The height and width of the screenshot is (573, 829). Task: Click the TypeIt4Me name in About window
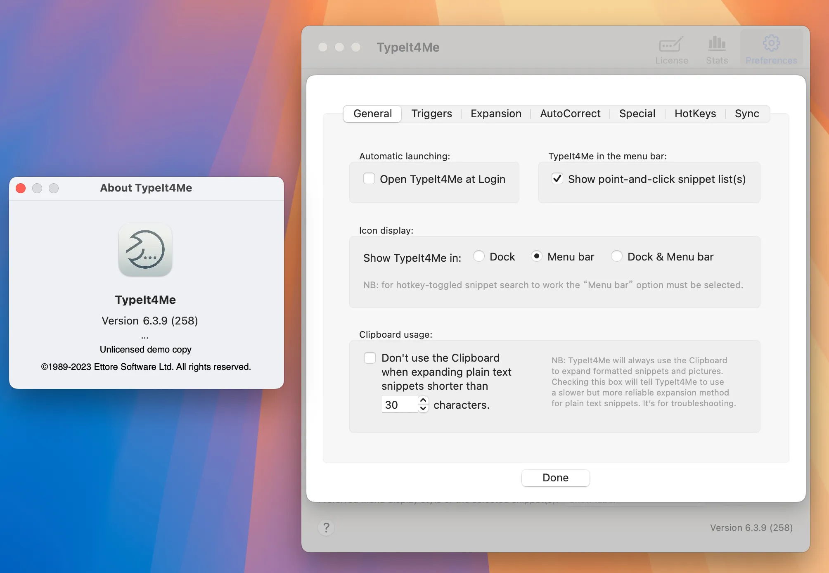click(x=145, y=300)
